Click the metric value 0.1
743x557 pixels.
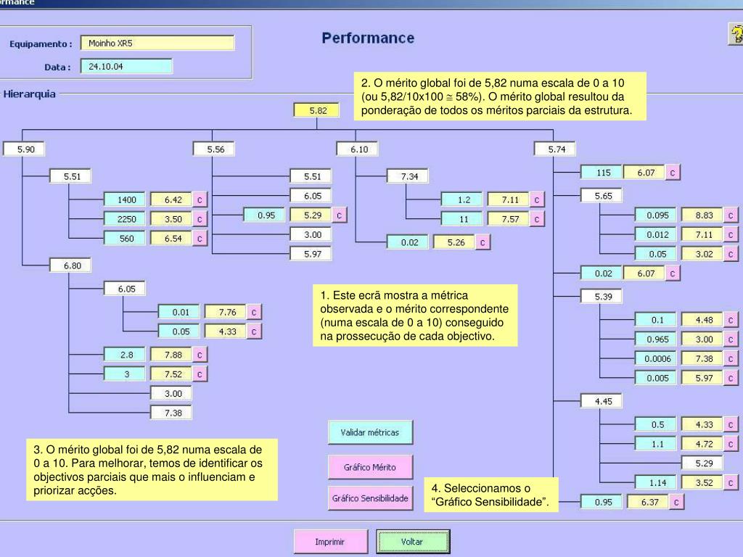[656, 320]
